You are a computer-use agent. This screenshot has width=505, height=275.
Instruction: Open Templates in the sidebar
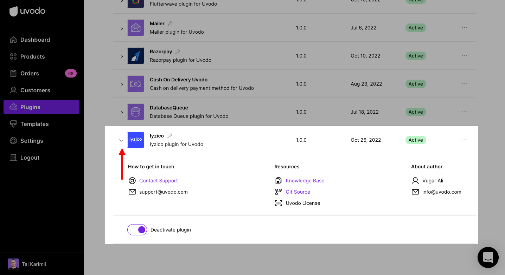pyautogui.click(x=41, y=124)
